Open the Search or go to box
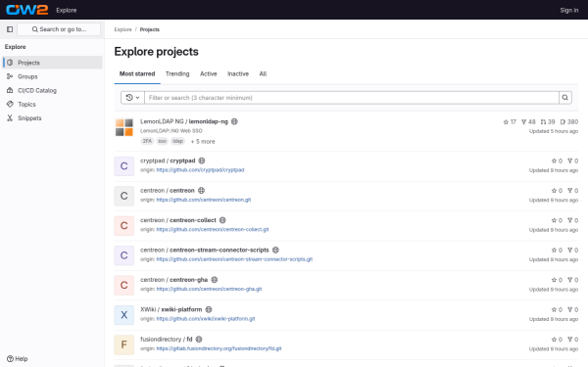 (59, 29)
